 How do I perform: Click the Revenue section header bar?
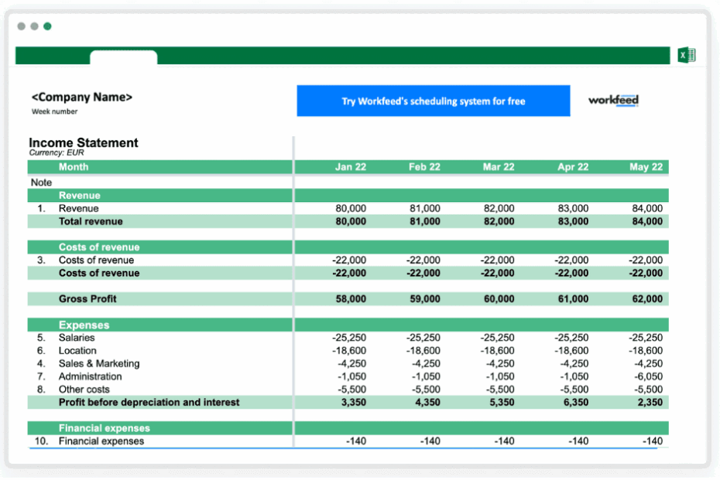click(80, 195)
